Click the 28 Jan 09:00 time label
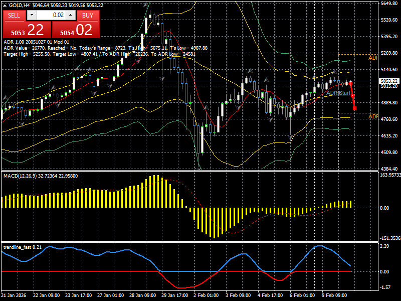401x301 pixels. (x=142, y=295)
